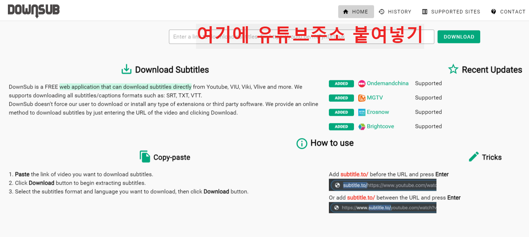529x237 pixels.
Task: Click 'Supported' text in Brightcove row
Action: [x=428, y=126]
